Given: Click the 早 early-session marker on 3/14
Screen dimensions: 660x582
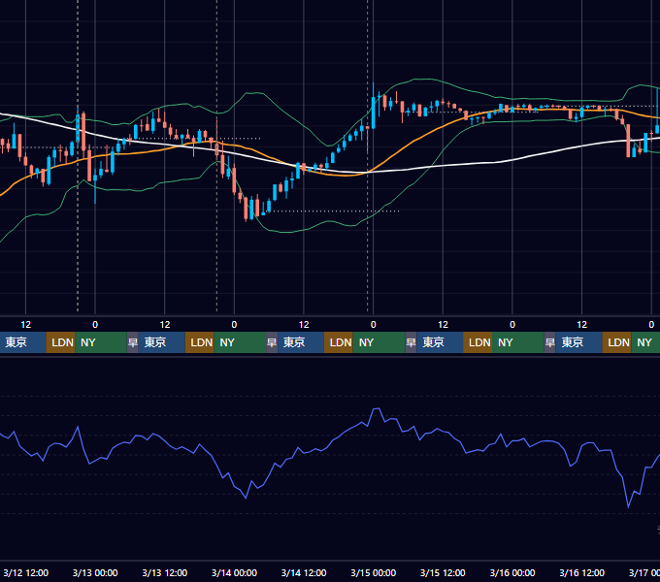Looking at the screenshot, I should click(272, 342).
